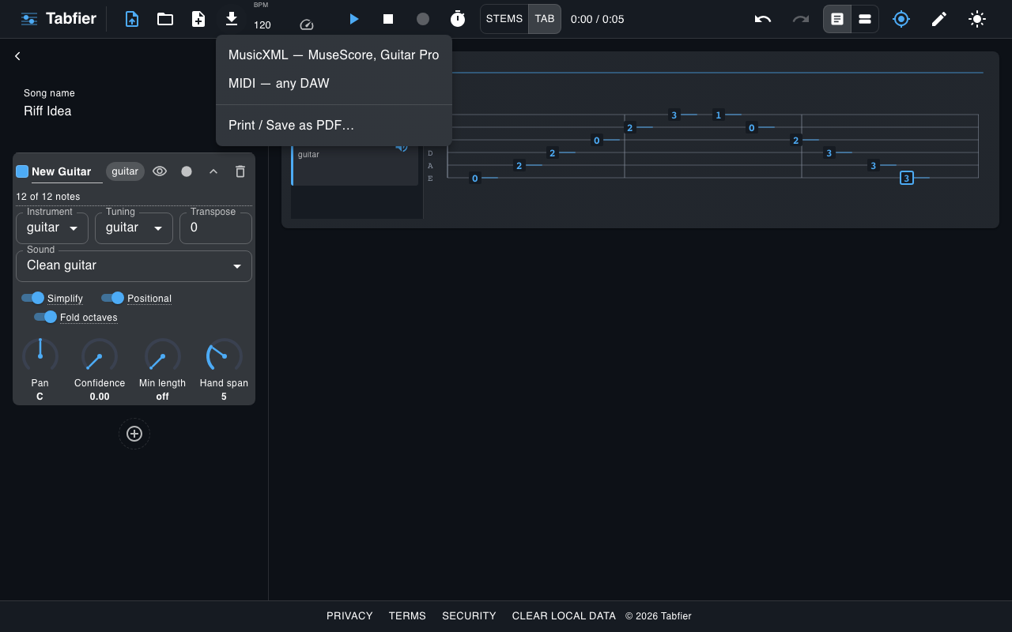Click the Hand span knob
Screen dimensions: 1012x632
[x=224, y=355]
